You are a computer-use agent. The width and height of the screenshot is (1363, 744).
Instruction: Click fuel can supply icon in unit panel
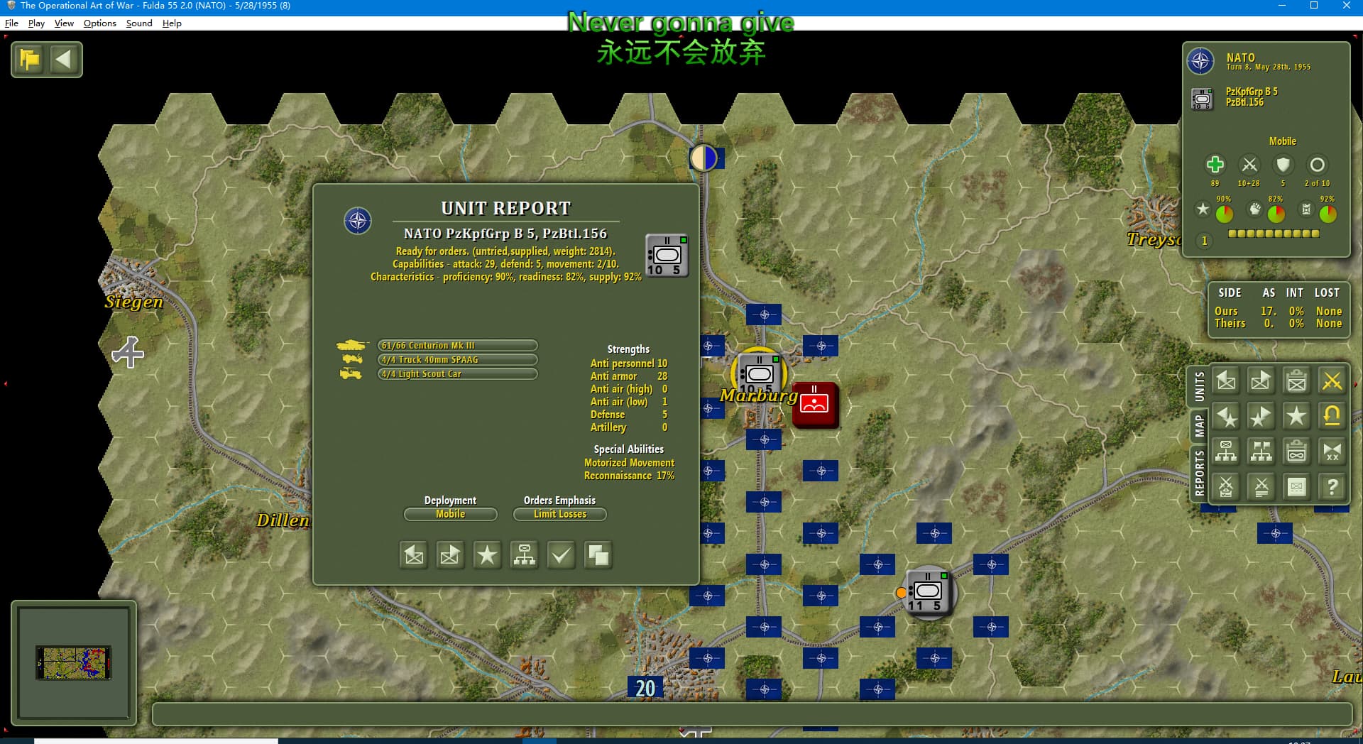(1306, 209)
